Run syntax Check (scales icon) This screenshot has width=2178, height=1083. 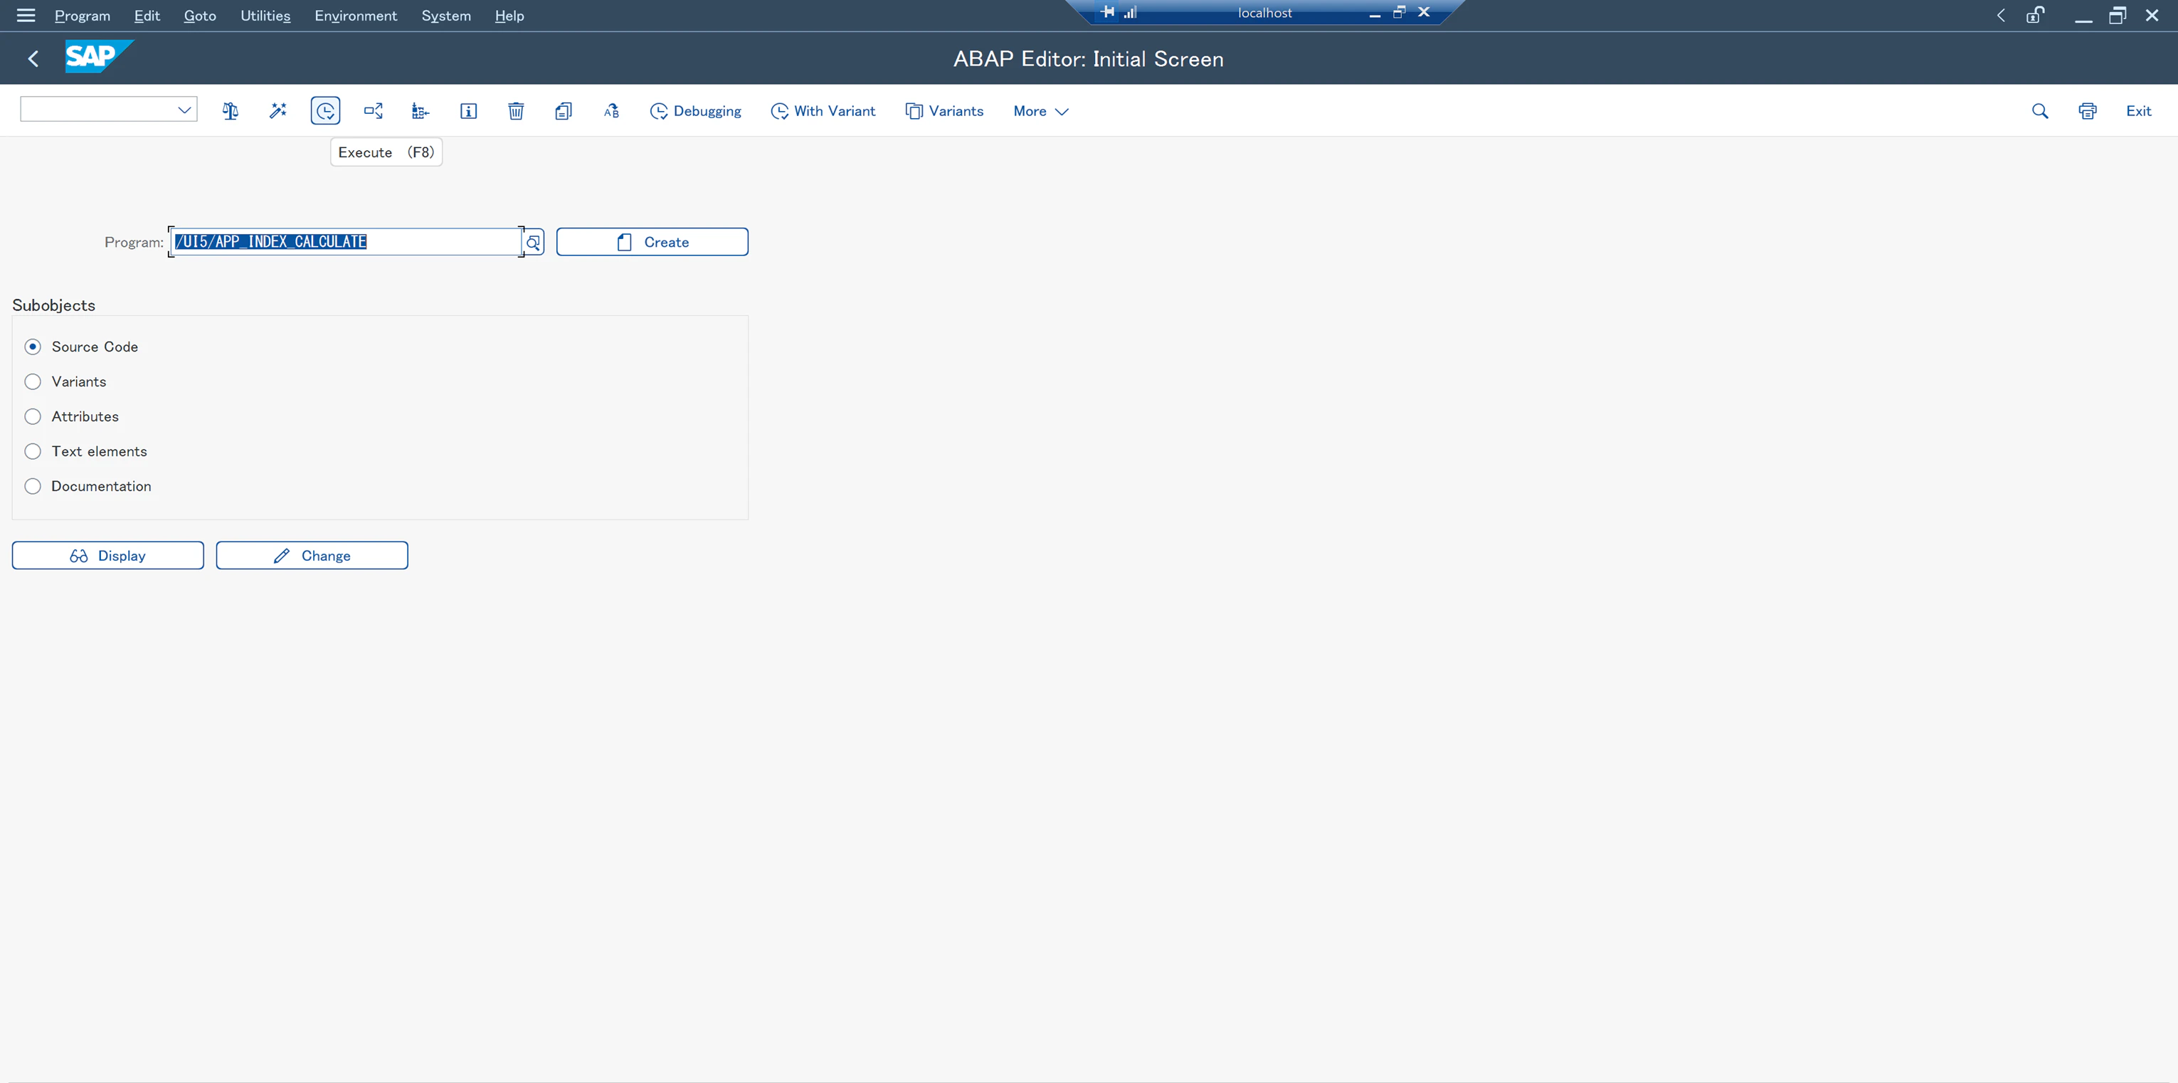click(x=230, y=111)
